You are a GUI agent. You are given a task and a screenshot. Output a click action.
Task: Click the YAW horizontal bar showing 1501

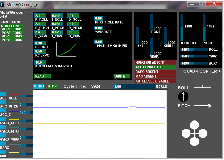pos(194,56)
